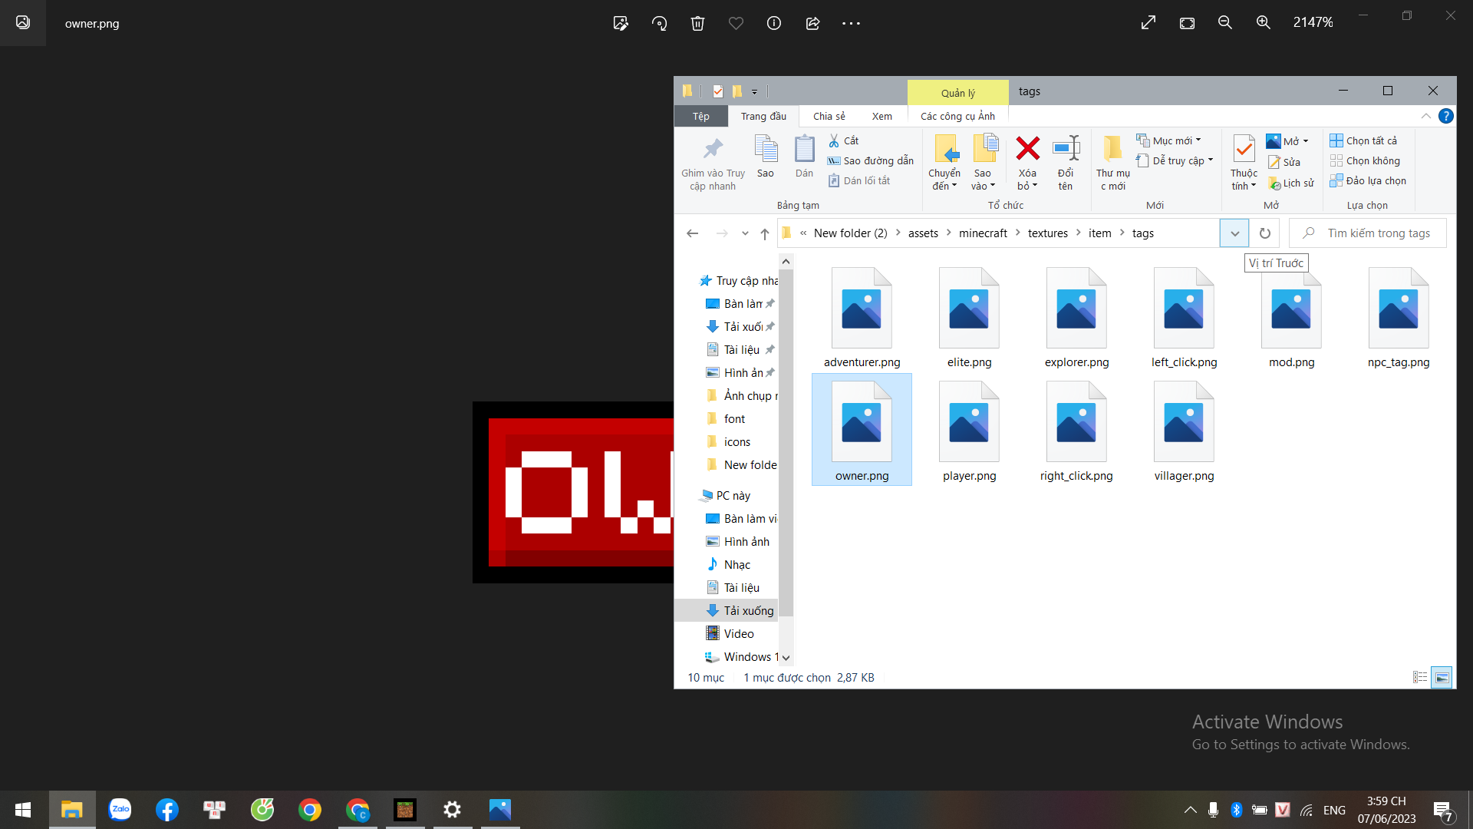Click Đảo lựa chọn button
The image size is (1473, 829).
tap(1369, 180)
